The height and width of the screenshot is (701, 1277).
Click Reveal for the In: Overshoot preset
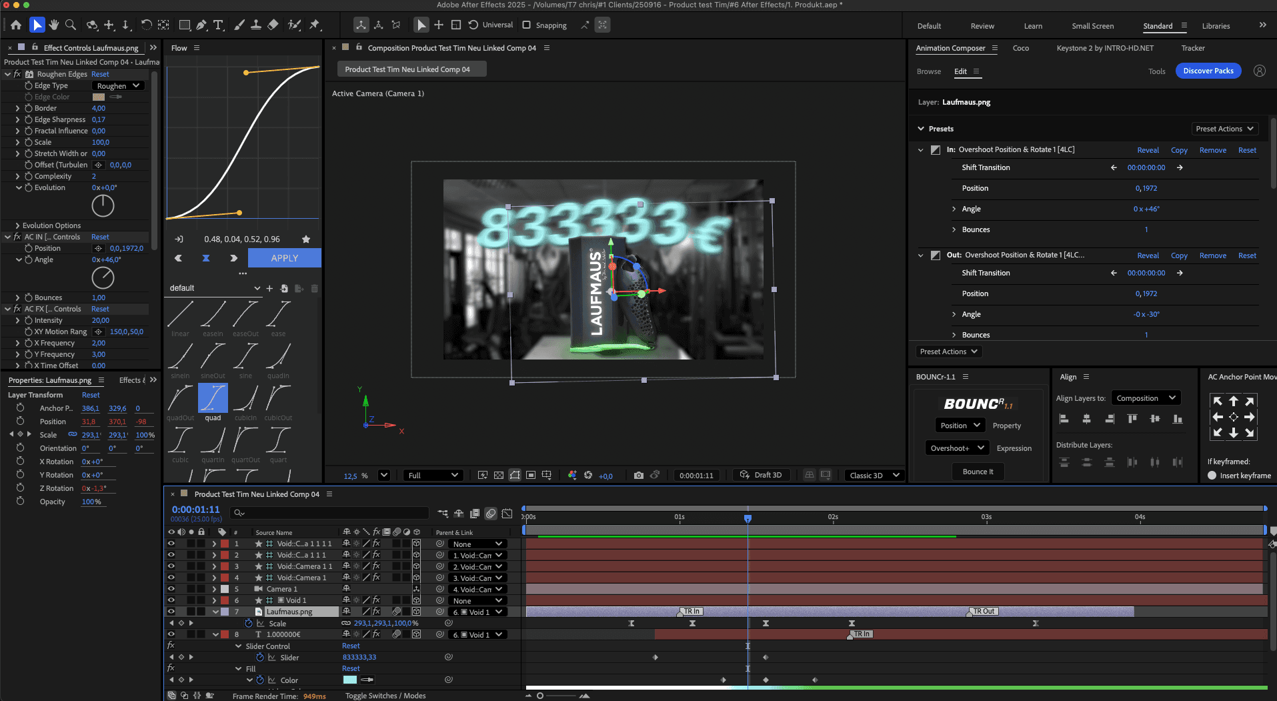(x=1148, y=150)
